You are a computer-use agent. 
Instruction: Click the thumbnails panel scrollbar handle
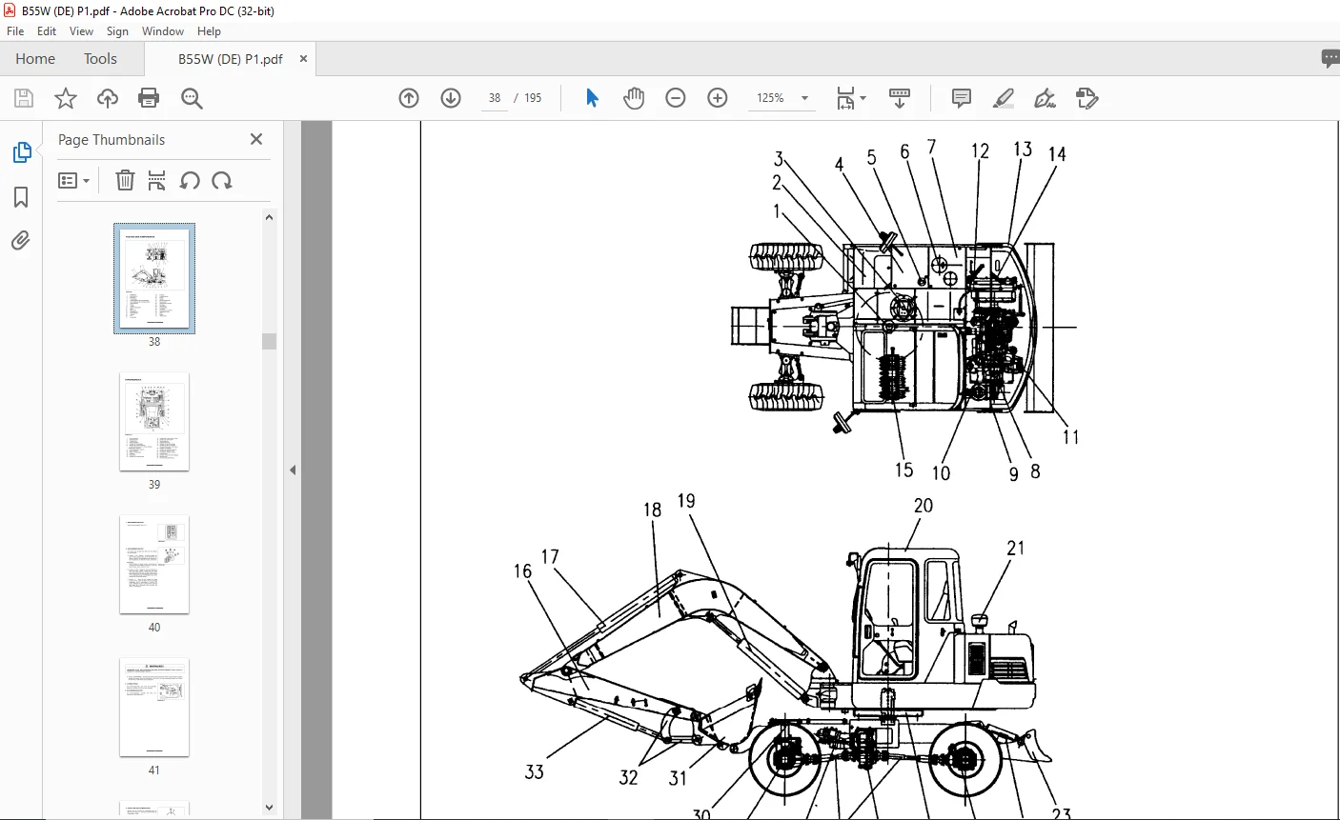click(x=269, y=341)
